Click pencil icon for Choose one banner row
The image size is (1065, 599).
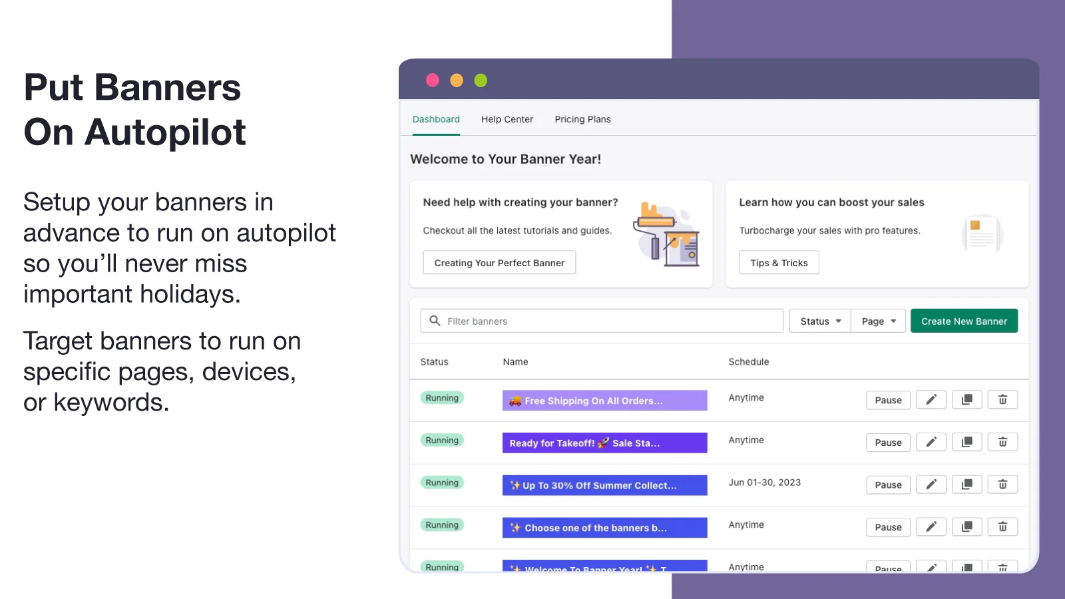click(931, 527)
